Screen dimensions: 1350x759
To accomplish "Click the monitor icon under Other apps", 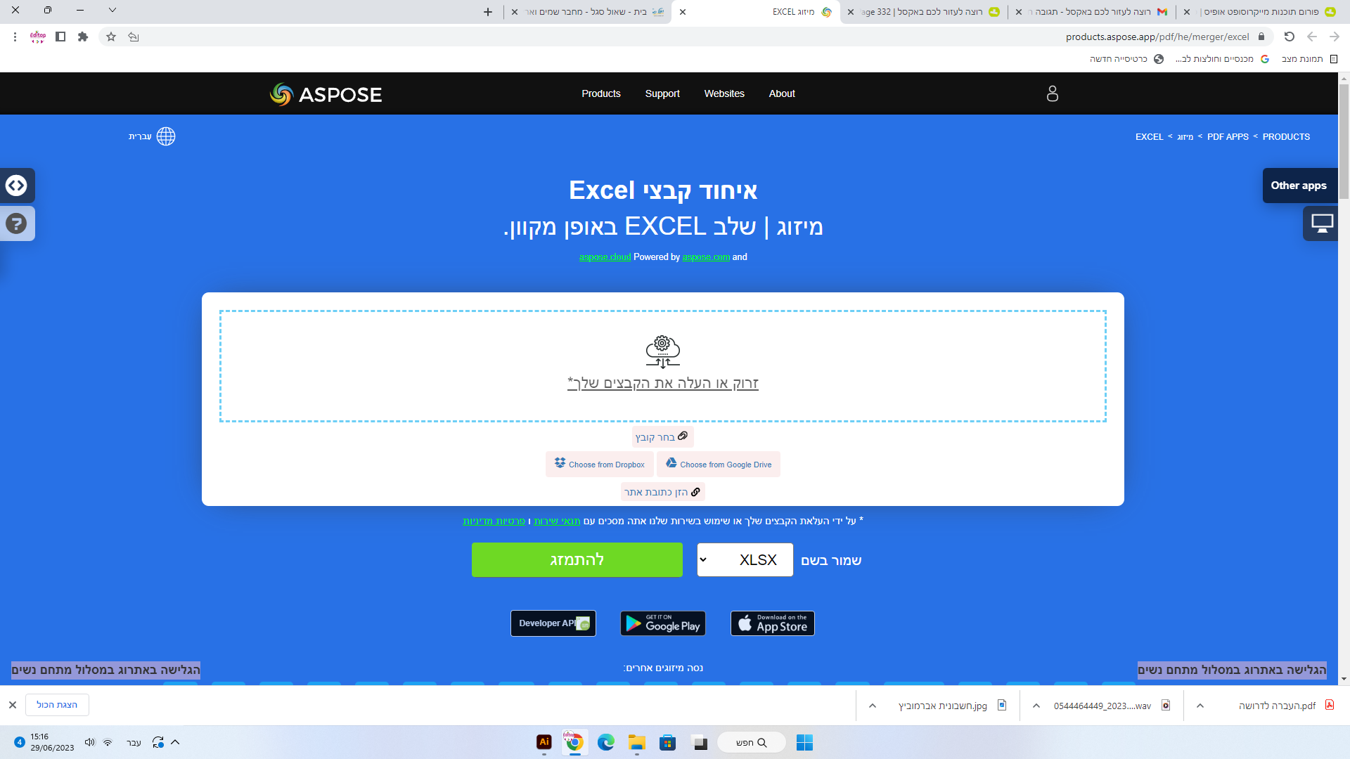I will [1322, 223].
